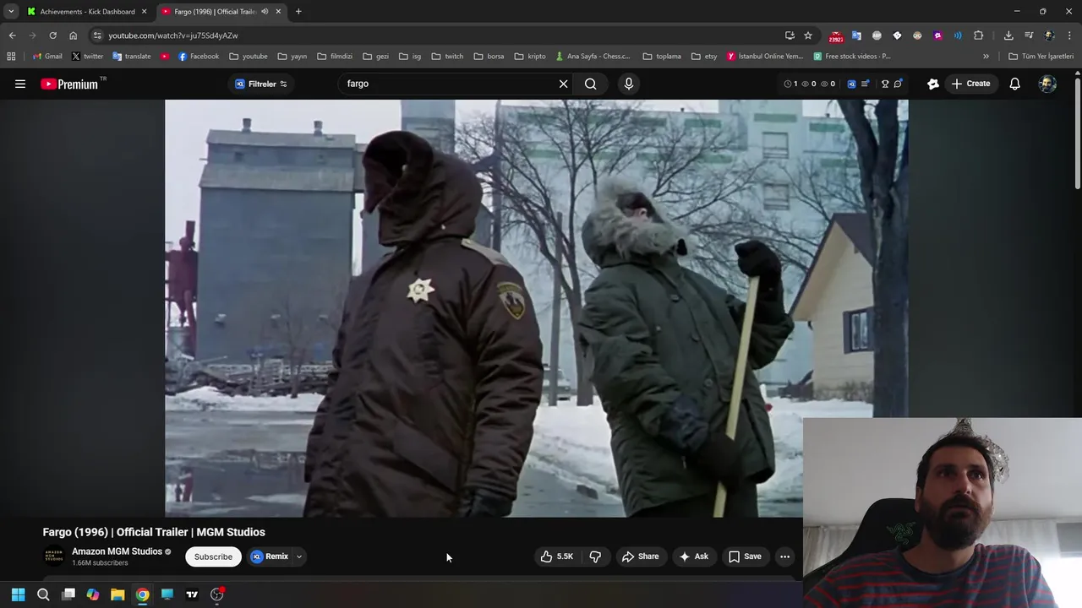The height and width of the screenshot is (608, 1082).
Task: Open the media controls music icon
Action: 1029,35
